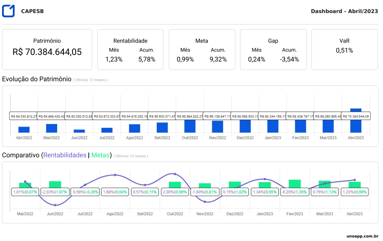This screenshot has height=241, width=383.
Task: Click the Abr/2023 blue patrimônio bar
Action: pyautogui.click(x=356, y=111)
